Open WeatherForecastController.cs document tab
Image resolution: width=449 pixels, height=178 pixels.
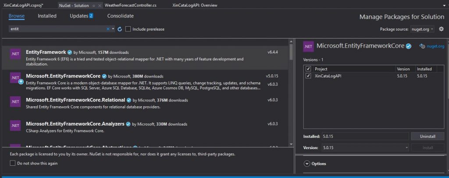click(x=130, y=5)
